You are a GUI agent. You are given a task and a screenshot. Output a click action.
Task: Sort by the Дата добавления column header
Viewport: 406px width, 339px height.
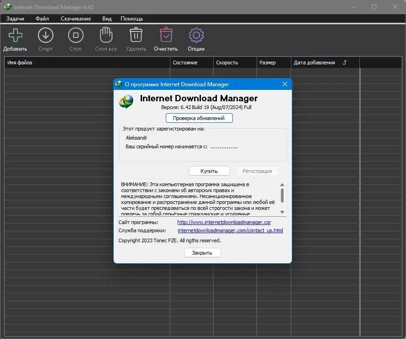coord(326,63)
